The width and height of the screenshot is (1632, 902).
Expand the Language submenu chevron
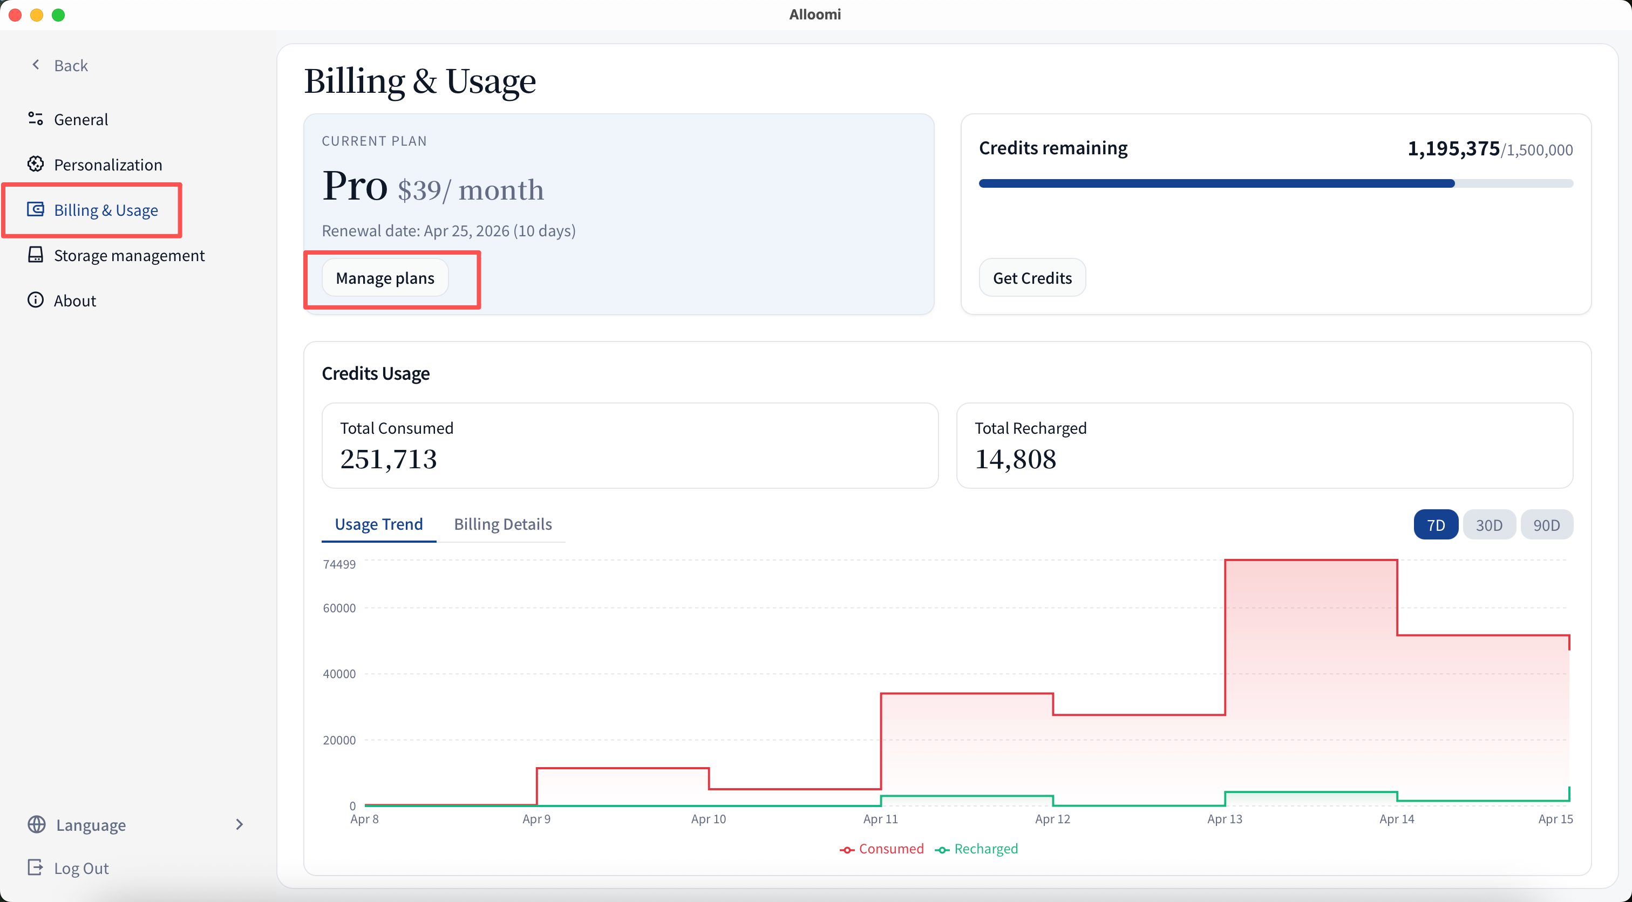[239, 824]
